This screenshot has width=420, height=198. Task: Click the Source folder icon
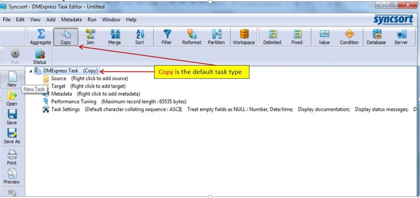click(46, 78)
